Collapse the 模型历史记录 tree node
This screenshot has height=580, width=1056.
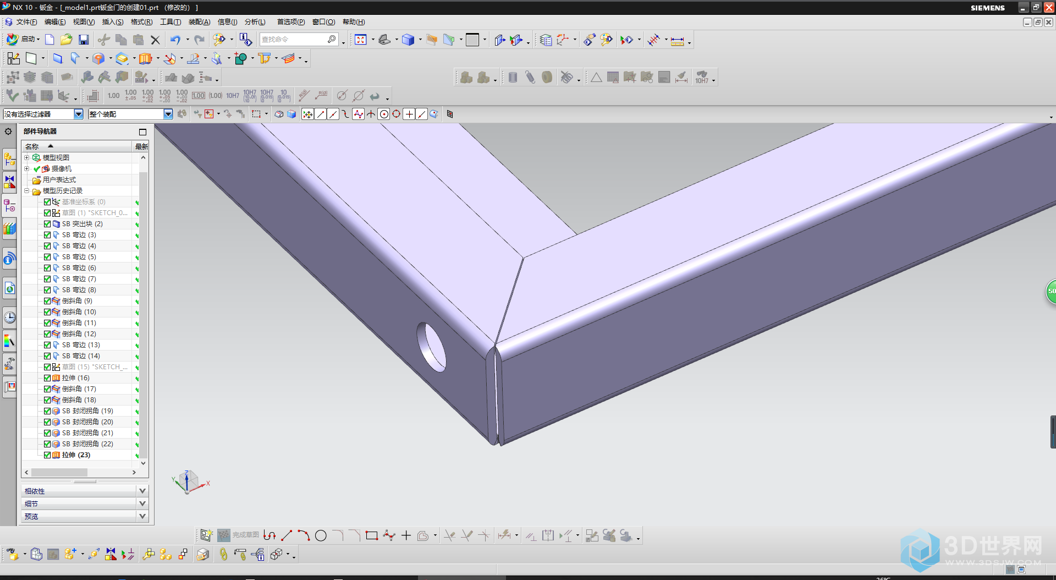26,191
